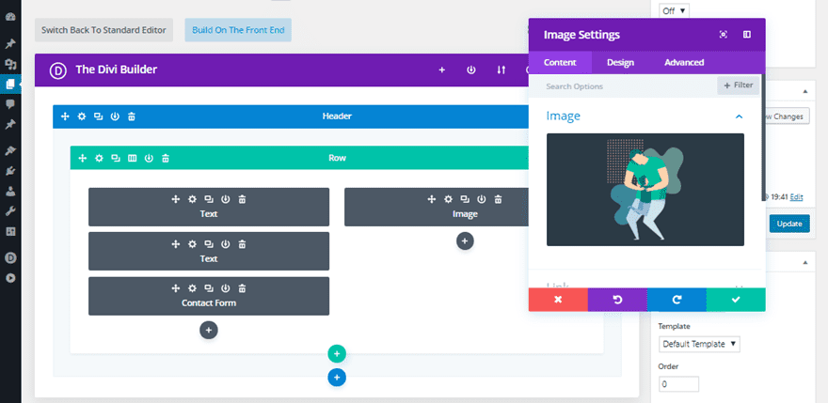The width and height of the screenshot is (828, 403).
Task: Switch to the Content tab
Action: point(560,62)
